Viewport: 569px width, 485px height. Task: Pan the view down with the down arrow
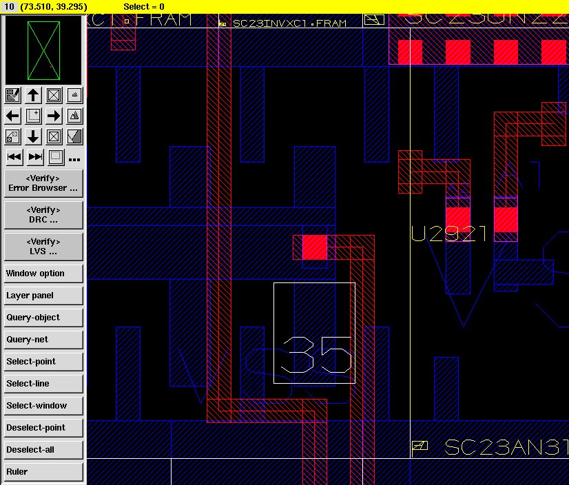pyautogui.click(x=33, y=136)
